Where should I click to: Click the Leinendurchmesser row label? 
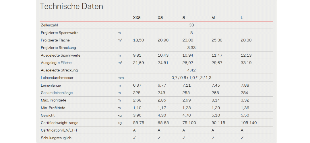[x=57, y=78]
